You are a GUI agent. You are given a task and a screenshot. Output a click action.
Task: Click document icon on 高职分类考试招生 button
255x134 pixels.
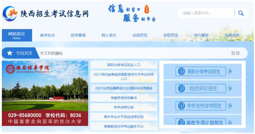coord(181,71)
